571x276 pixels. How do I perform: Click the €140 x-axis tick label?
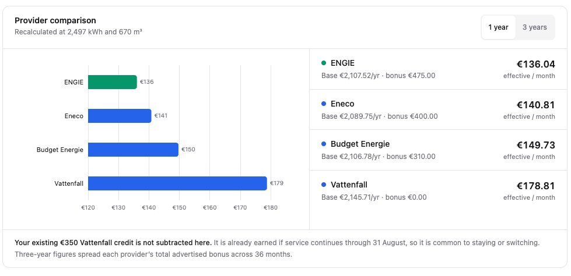coord(149,208)
